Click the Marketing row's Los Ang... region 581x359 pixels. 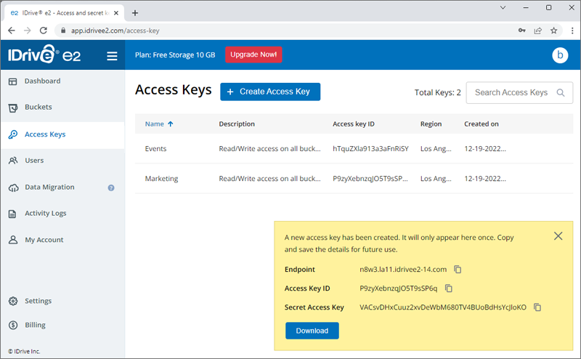click(436, 179)
